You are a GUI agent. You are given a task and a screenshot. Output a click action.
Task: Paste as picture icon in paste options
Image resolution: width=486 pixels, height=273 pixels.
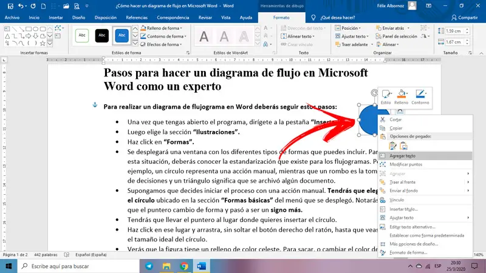403,146
